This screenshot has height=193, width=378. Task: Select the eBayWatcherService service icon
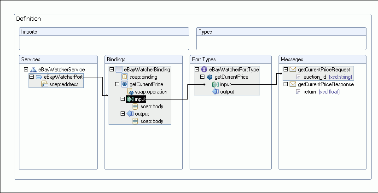(34, 70)
